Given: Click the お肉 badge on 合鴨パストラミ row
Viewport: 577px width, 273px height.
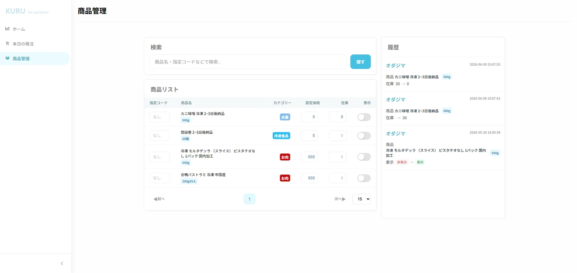Looking at the screenshot, I should [x=285, y=178].
